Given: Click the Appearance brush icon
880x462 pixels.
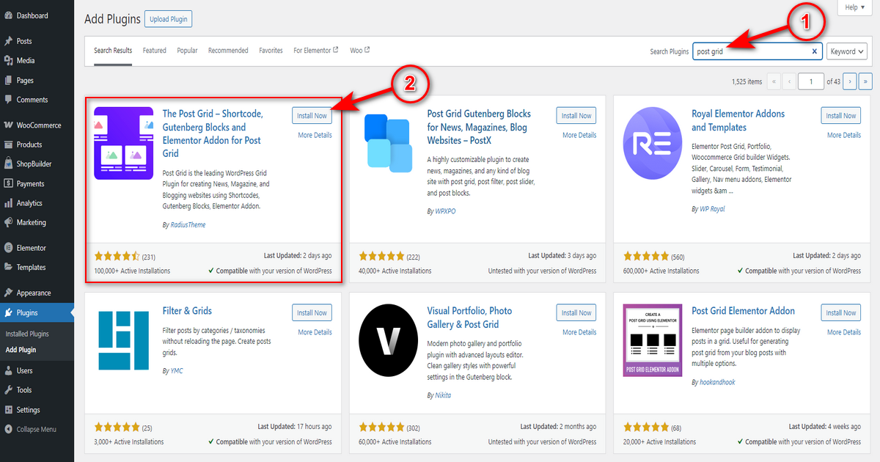Looking at the screenshot, I should pos(8,293).
